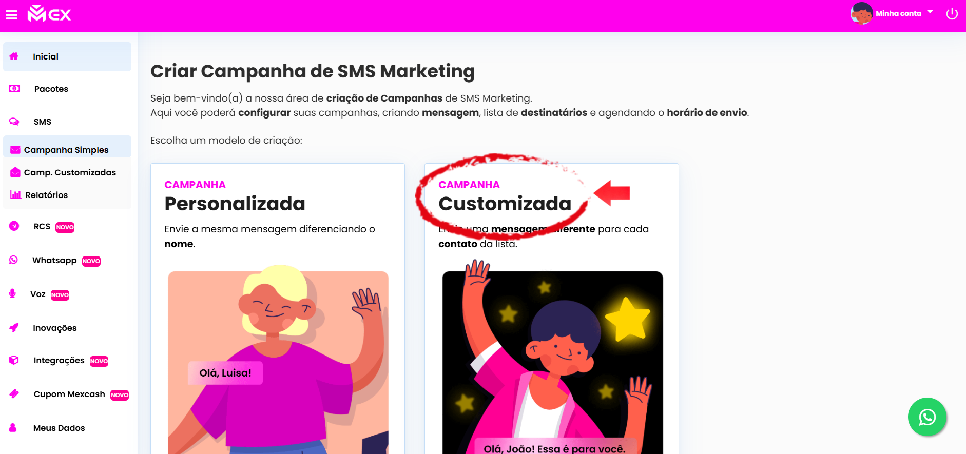The height and width of the screenshot is (454, 966).
Task: Go to Relatórios in the sidebar
Action: [67, 195]
